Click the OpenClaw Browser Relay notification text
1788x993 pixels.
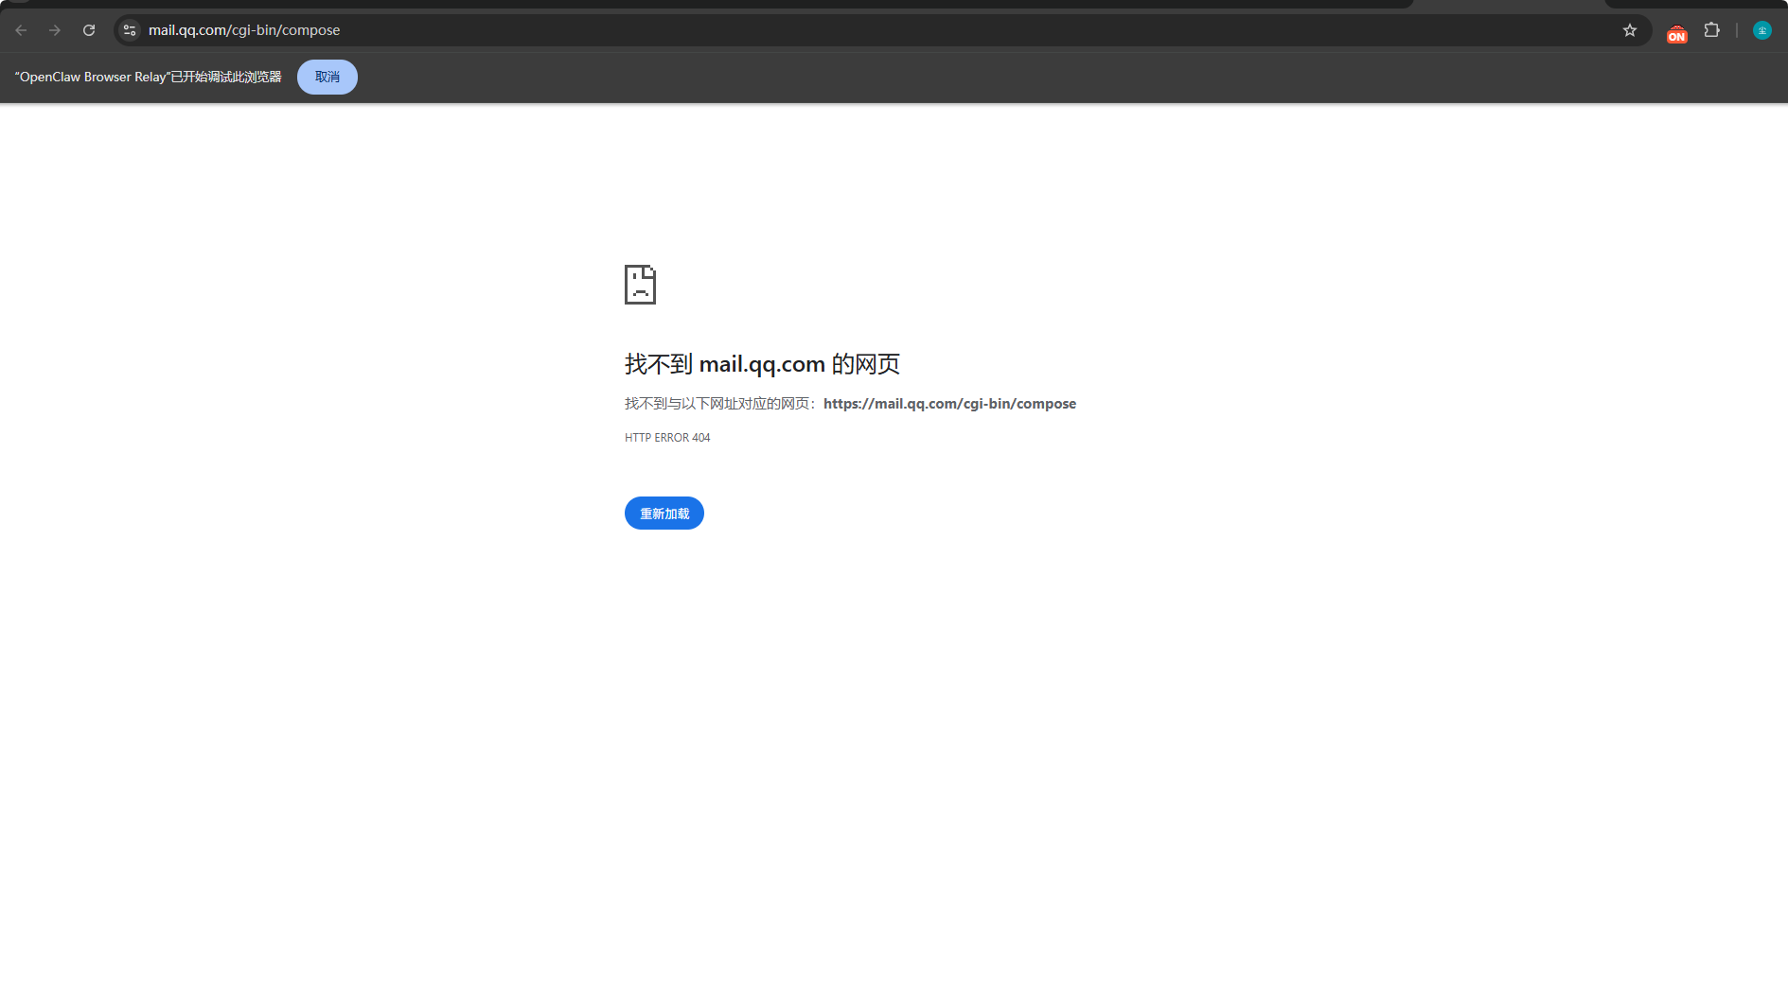147,77
